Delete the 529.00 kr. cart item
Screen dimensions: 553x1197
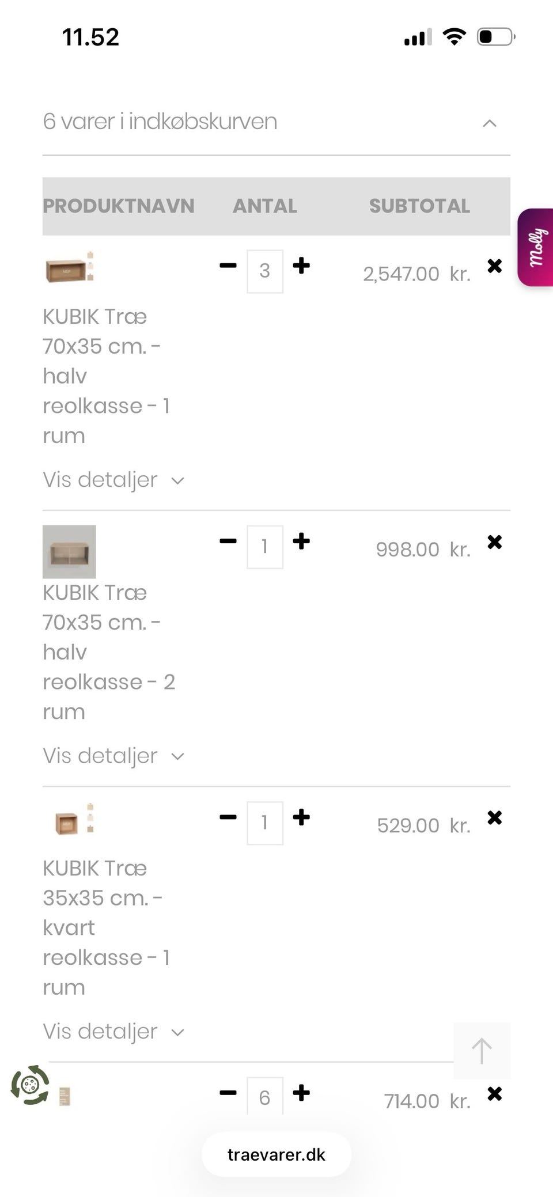(494, 817)
